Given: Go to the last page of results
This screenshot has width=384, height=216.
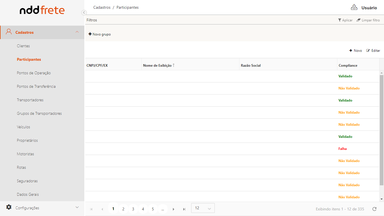Looking at the screenshot, I should tap(184, 209).
